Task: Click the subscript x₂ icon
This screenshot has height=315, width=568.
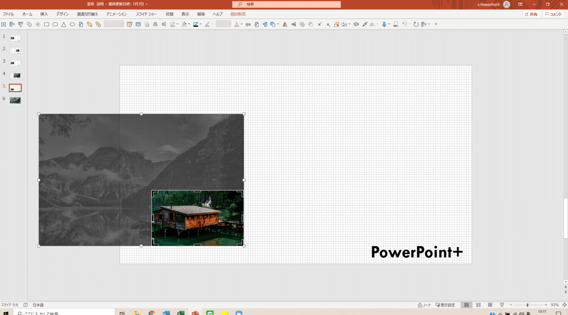Action: coord(328,24)
